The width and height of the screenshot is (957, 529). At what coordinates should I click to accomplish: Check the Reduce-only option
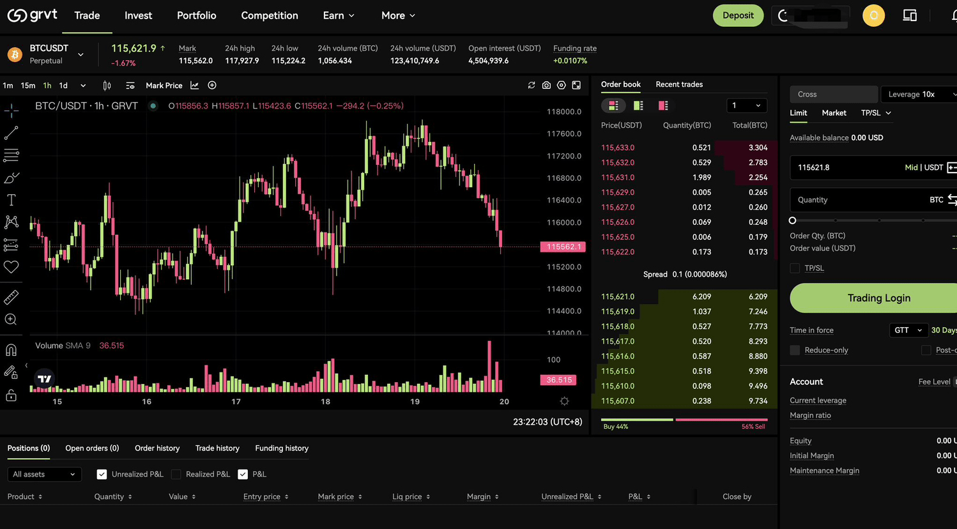tap(795, 350)
